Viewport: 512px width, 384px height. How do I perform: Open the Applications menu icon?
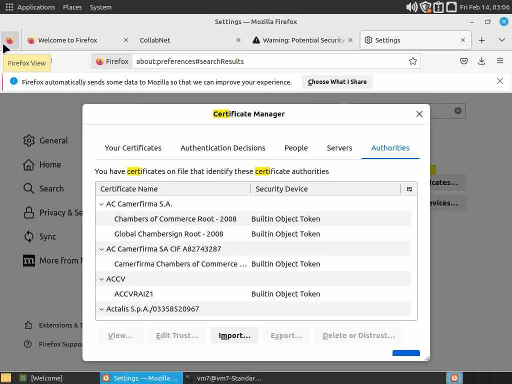coord(9,7)
